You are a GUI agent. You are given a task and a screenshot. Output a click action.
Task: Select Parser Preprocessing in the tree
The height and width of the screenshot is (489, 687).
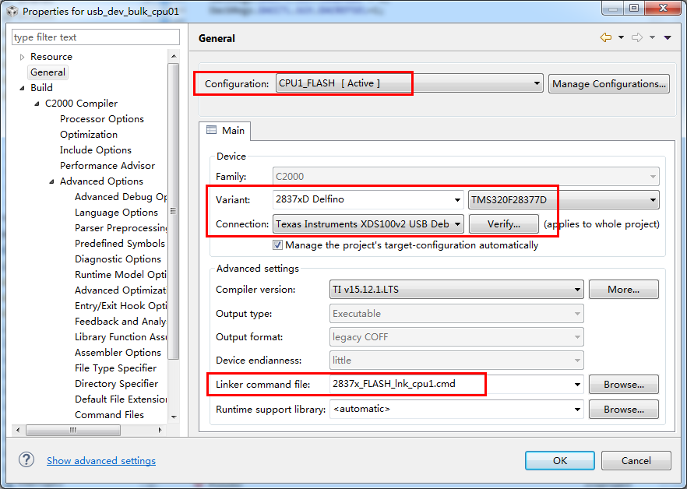pos(121,228)
